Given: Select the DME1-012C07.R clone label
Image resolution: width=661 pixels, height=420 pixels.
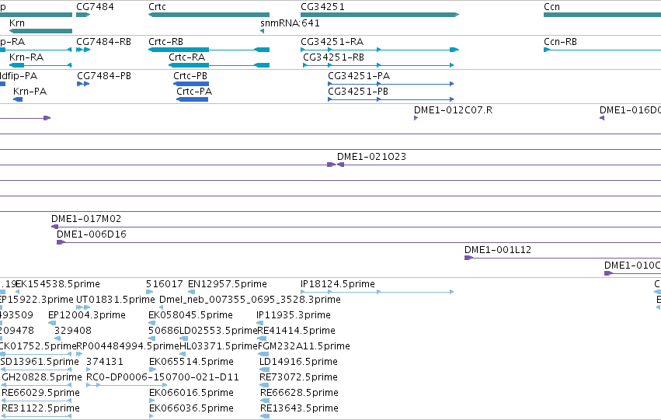Looking at the screenshot, I should (453, 110).
